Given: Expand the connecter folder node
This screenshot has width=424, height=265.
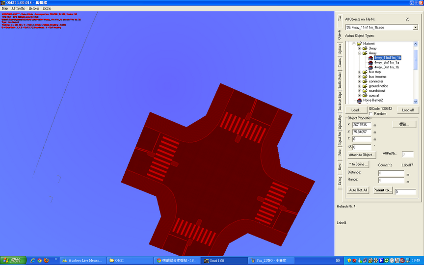Looking at the screenshot, I should point(359,81).
